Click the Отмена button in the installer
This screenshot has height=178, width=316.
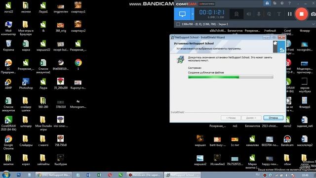(x=273, y=118)
